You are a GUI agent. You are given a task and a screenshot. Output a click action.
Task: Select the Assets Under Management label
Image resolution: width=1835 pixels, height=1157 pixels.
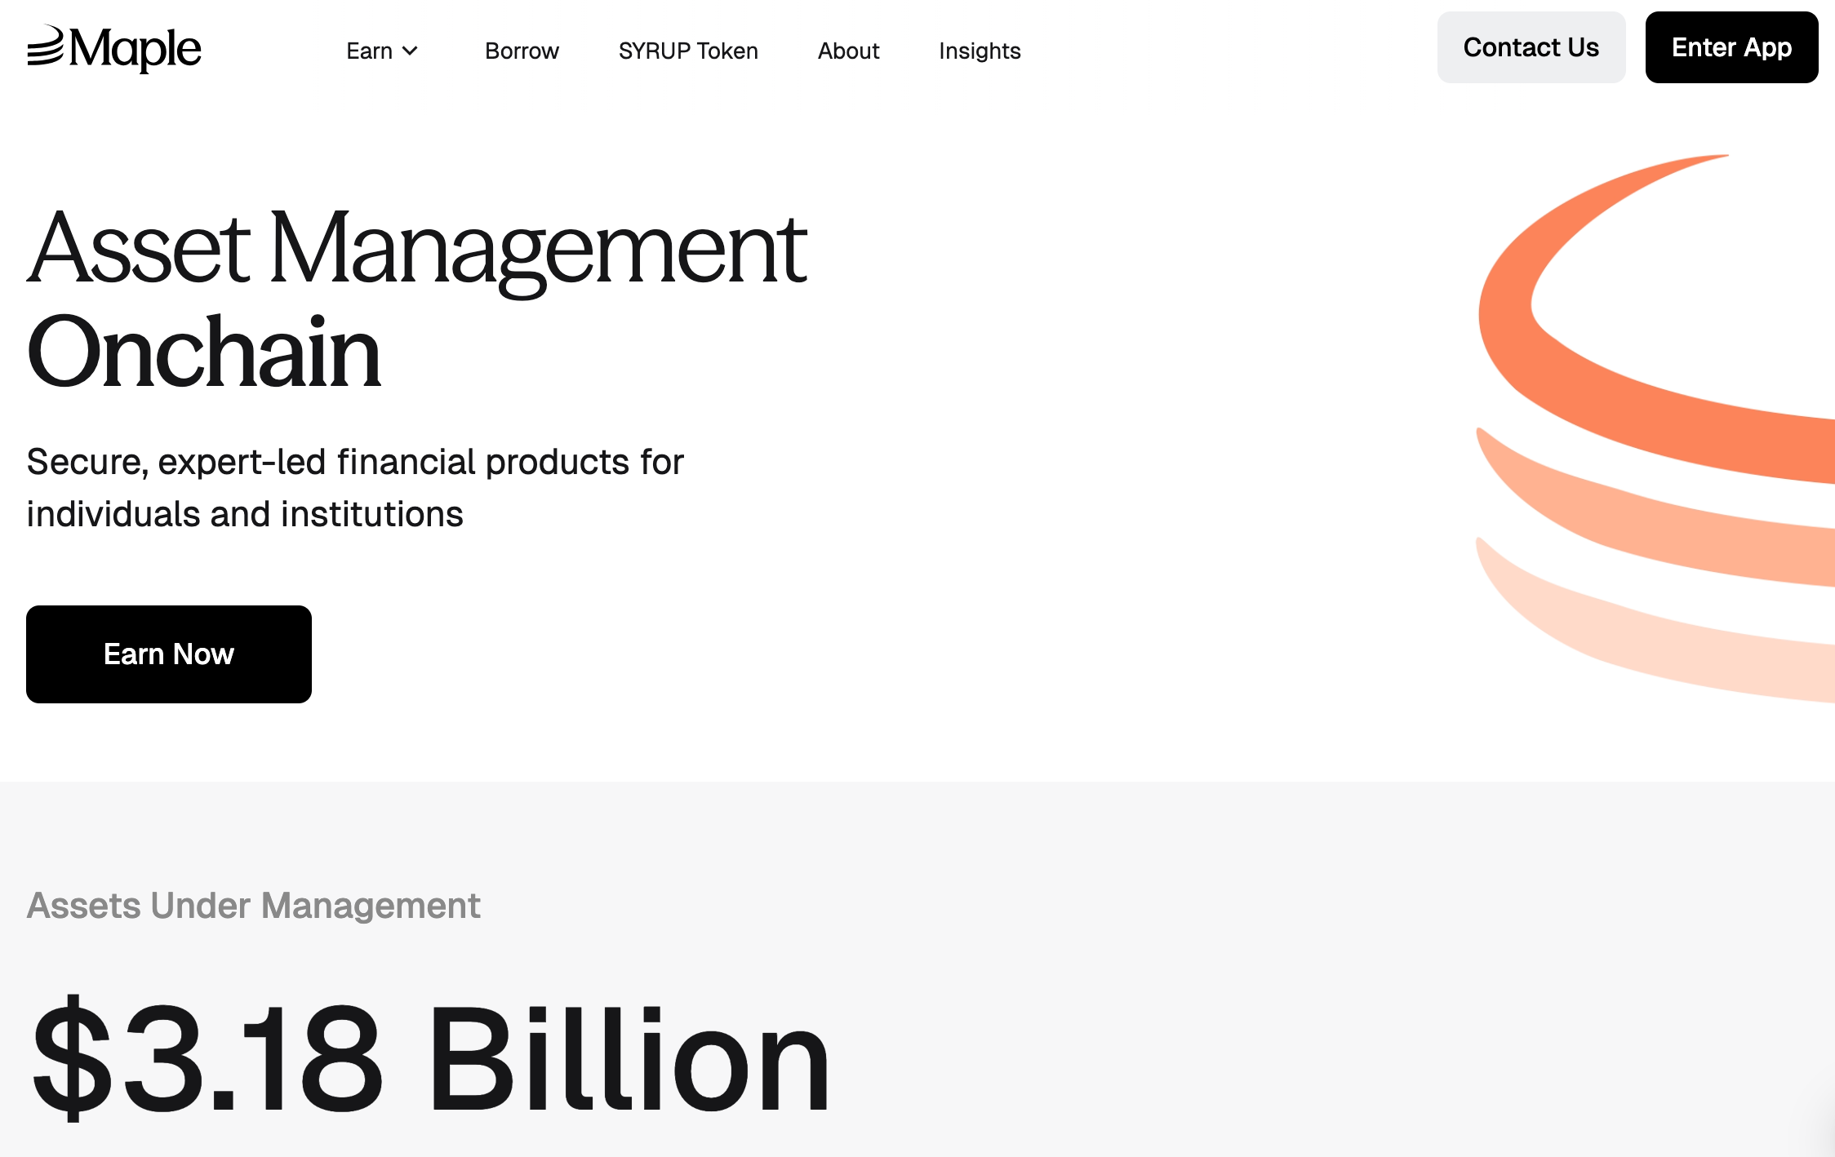pos(254,906)
